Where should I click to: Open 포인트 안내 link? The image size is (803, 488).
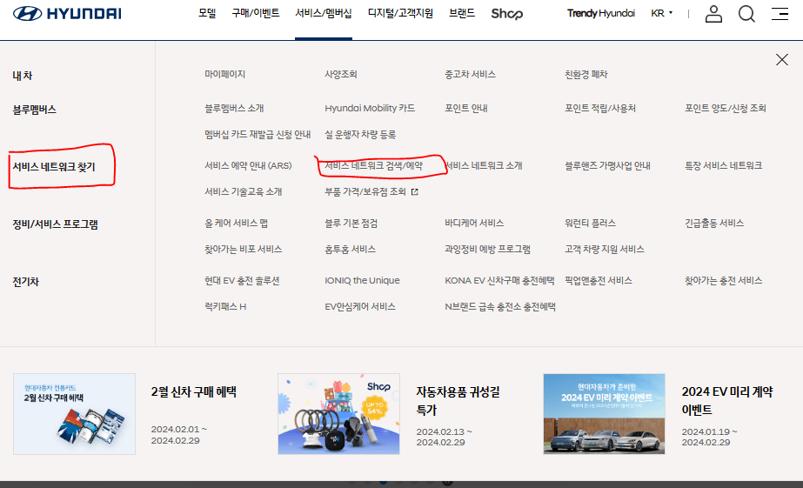(x=466, y=108)
